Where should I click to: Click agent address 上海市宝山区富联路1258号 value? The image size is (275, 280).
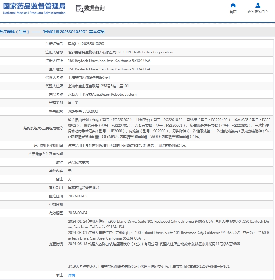[98, 86]
